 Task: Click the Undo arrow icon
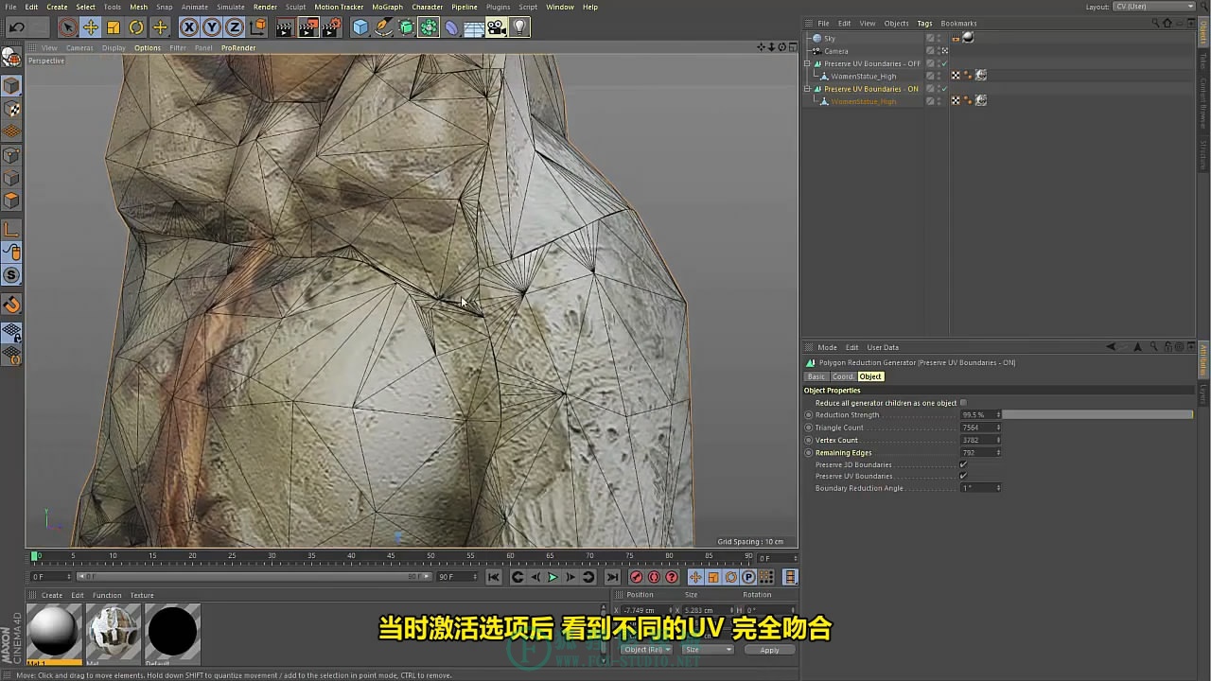coord(16,27)
